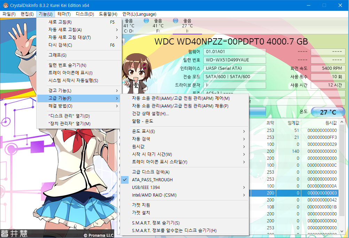This screenshot has height=238, width=349.
Task: Select the I: drive health status orb
Action: coord(176,21)
